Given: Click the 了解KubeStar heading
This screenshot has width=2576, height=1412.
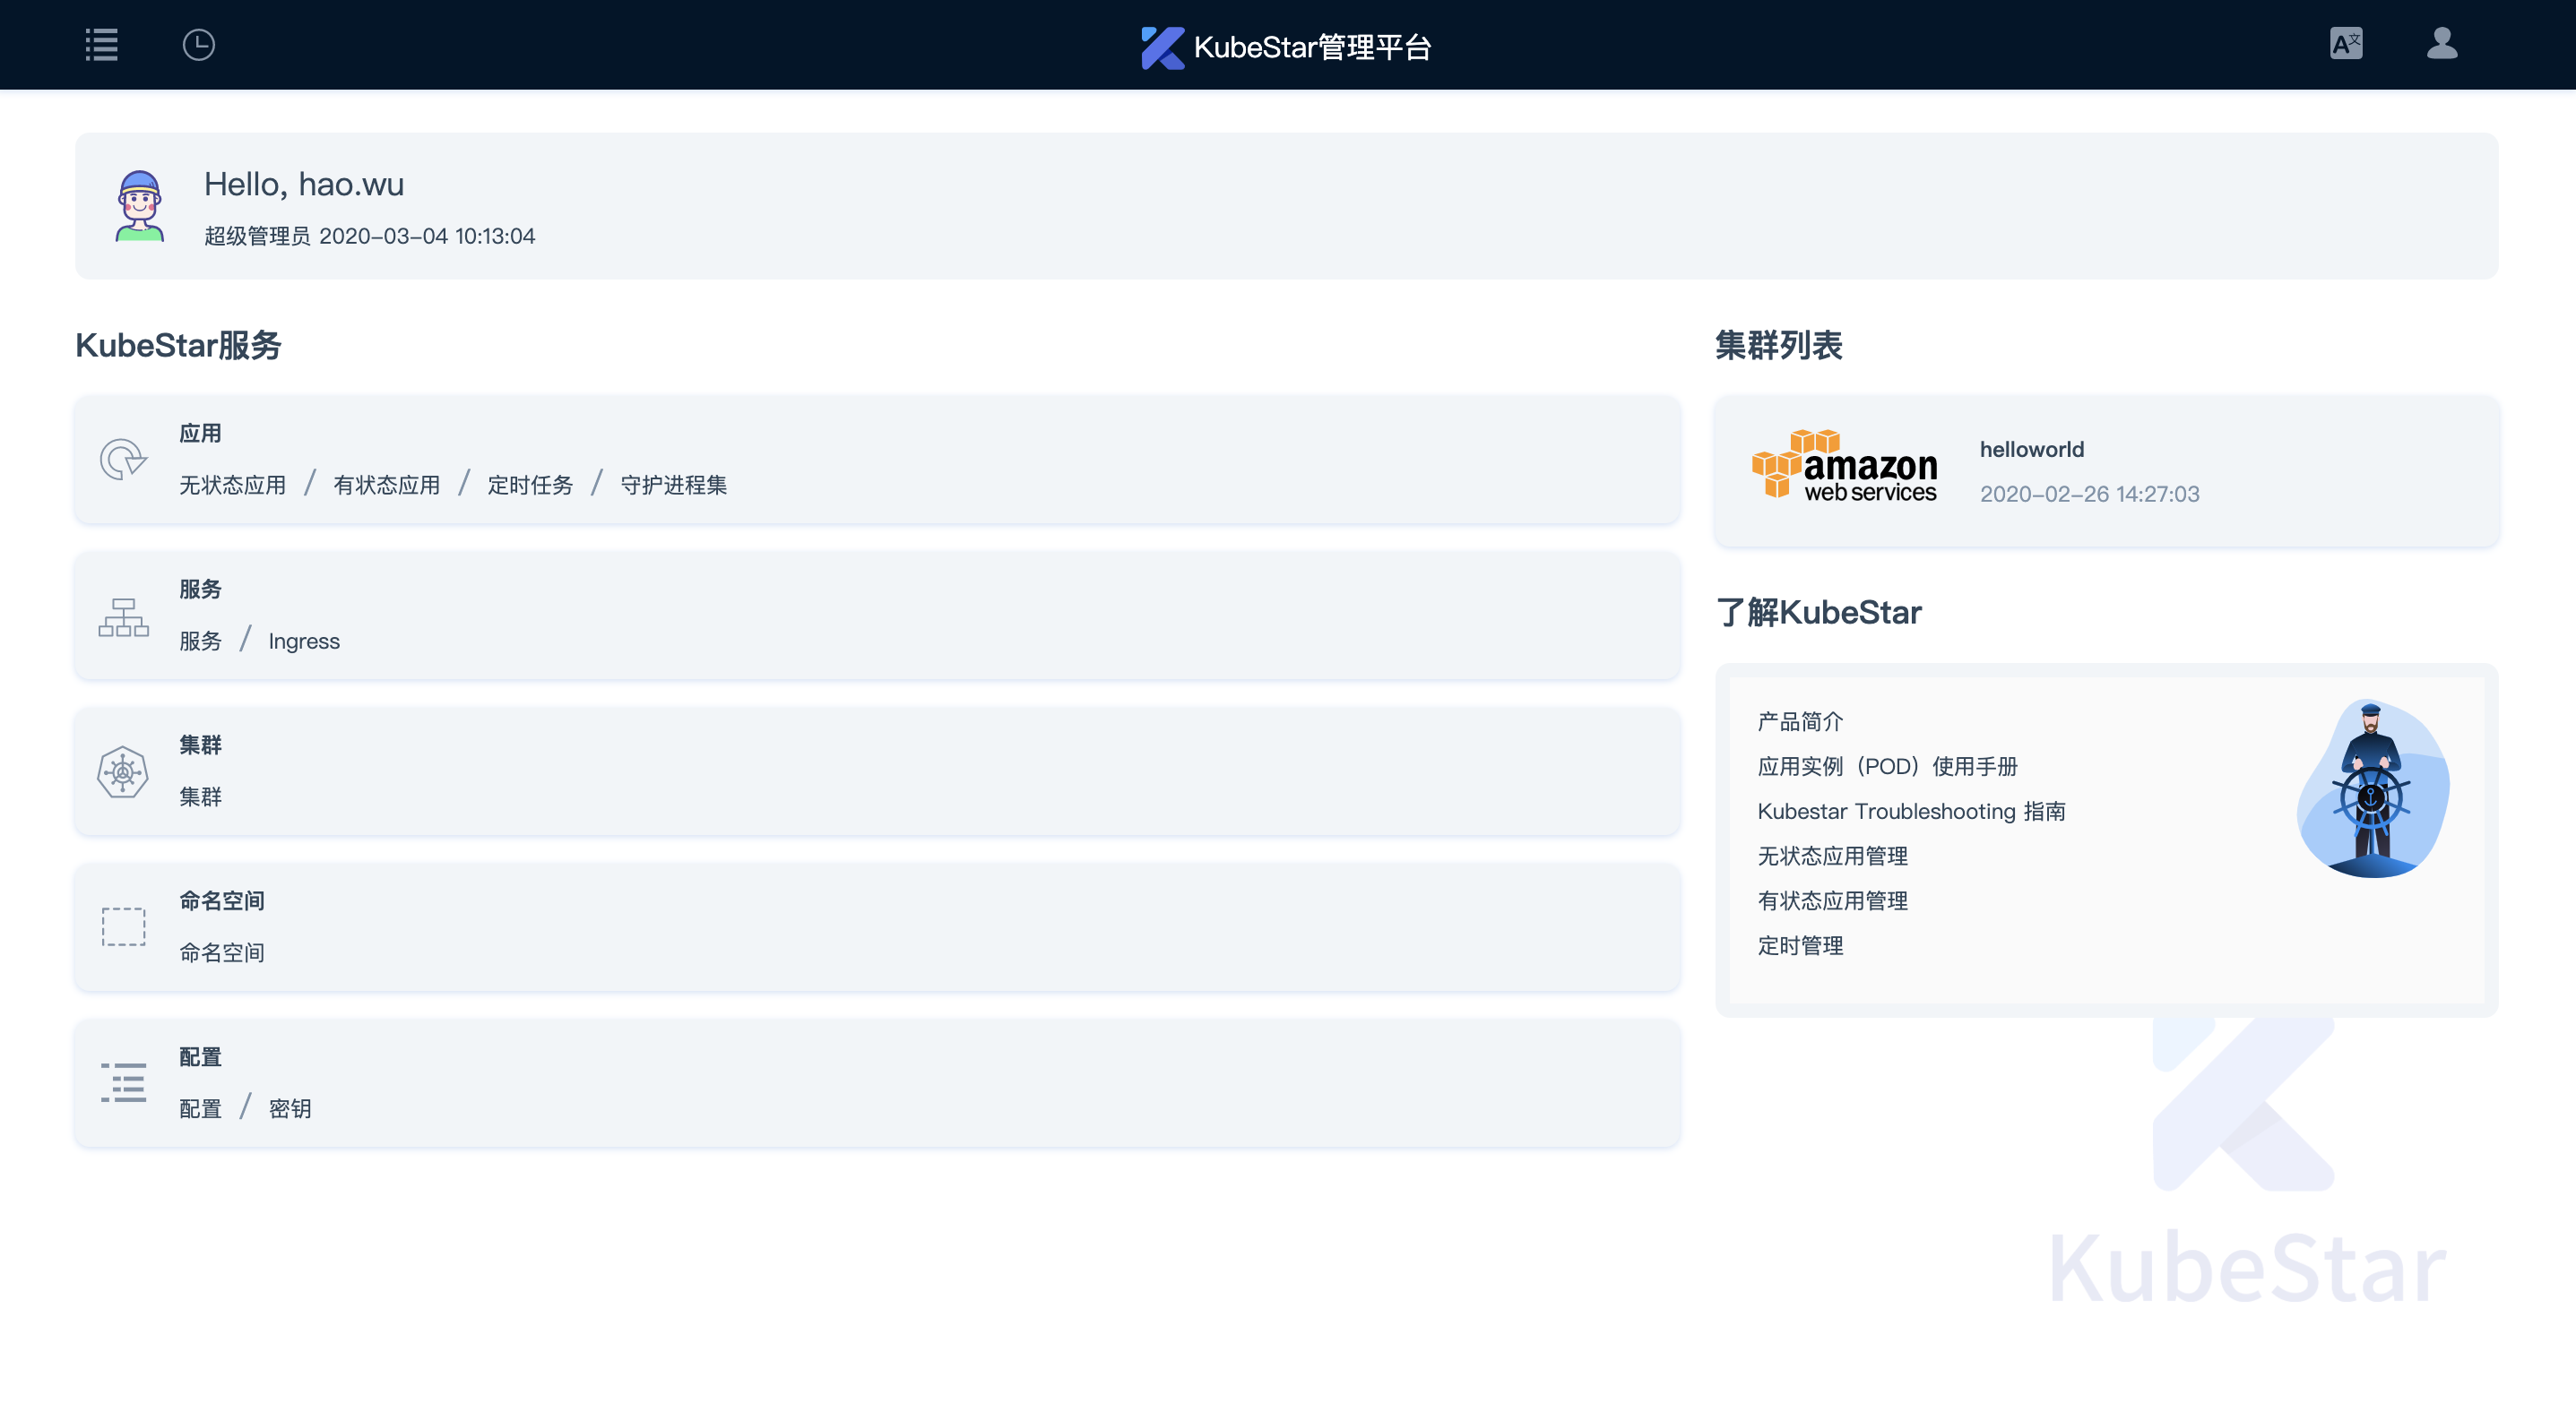Looking at the screenshot, I should [1819, 613].
